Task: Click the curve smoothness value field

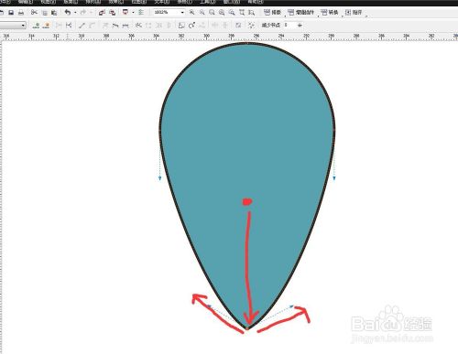Action: (x=289, y=25)
